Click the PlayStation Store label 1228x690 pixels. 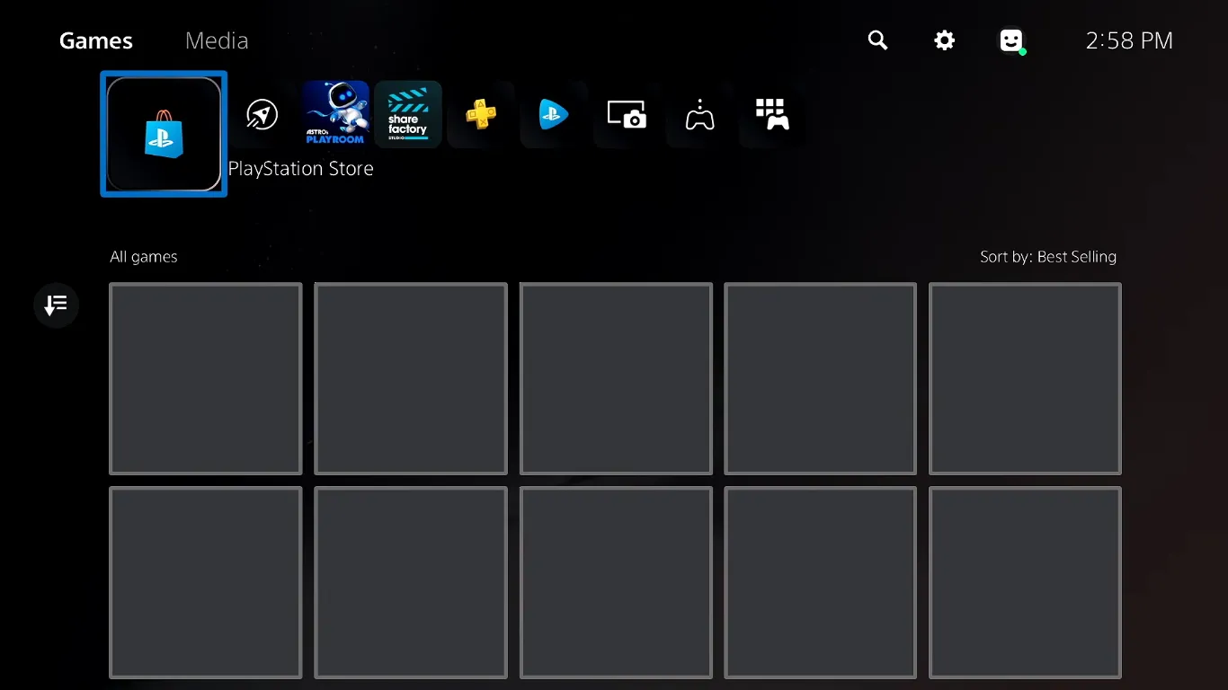pyautogui.click(x=301, y=169)
